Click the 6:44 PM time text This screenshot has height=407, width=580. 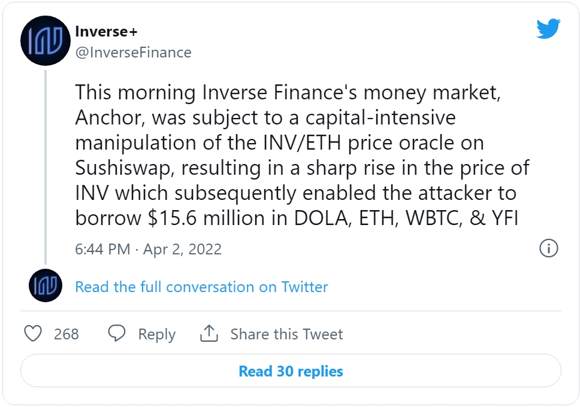102,249
